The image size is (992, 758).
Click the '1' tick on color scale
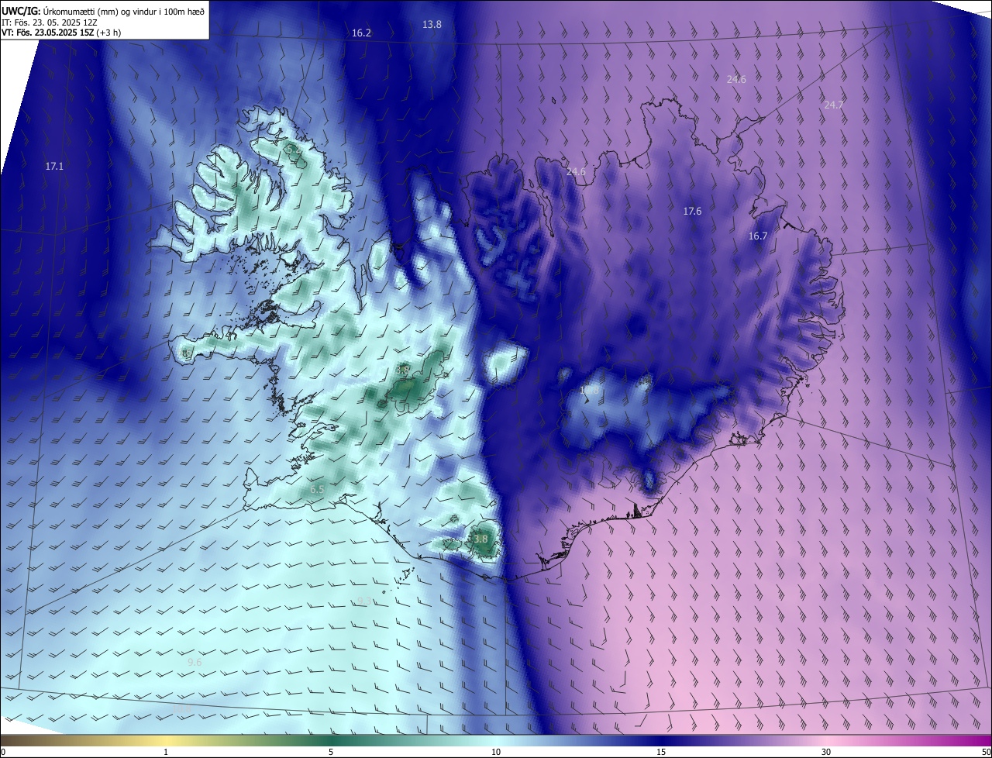pos(166,752)
